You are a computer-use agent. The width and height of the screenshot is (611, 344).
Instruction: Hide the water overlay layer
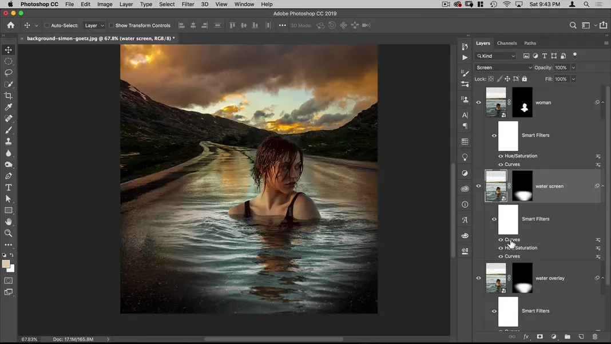point(478,278)
